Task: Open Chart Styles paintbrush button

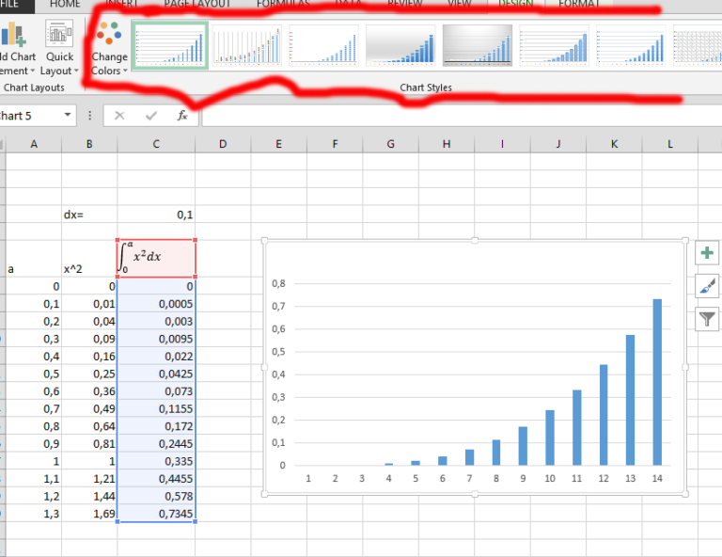Action: coord(706,286)
